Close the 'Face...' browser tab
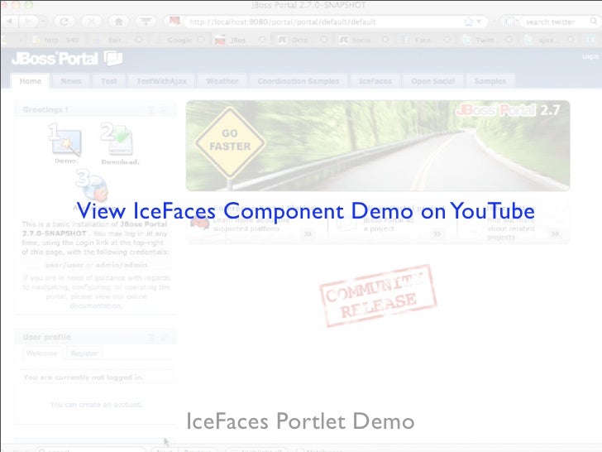 (447, 40)
